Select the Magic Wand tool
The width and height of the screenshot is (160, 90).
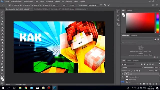coord(2,21)
